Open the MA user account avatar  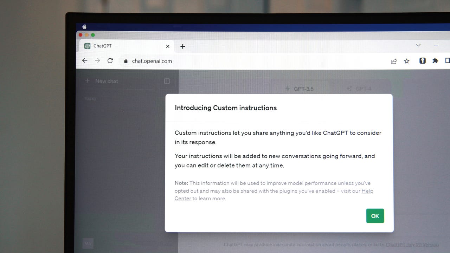click(88, 243)
